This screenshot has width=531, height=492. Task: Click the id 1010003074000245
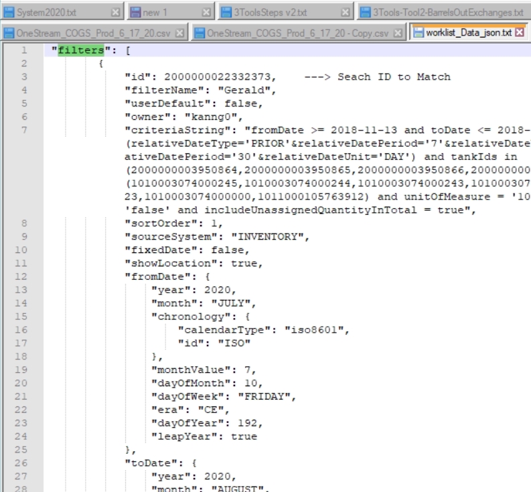(x=185, y=183)
